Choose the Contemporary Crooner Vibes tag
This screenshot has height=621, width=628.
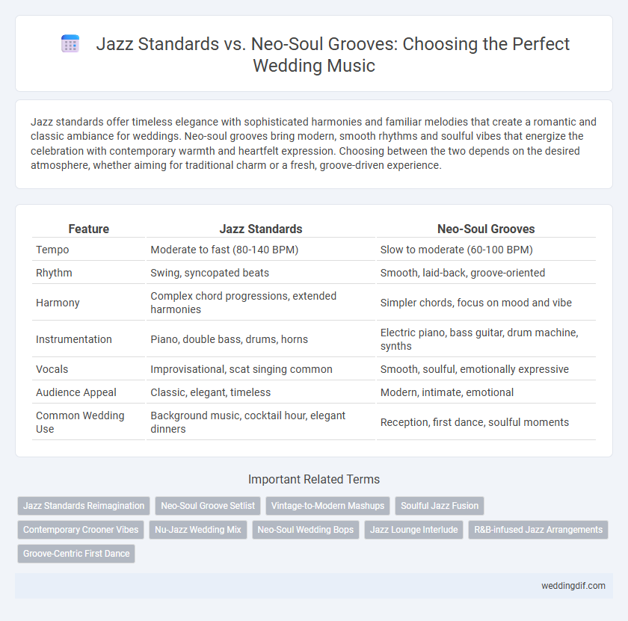coord(81,530)
